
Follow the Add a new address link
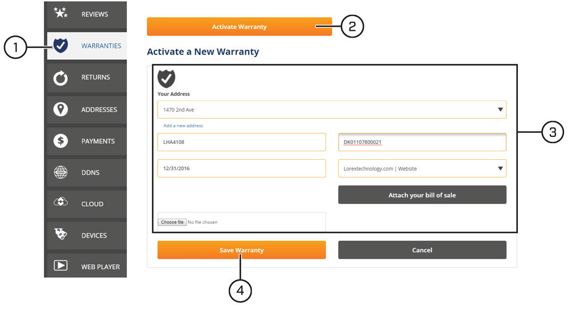[x=183, y=126]
